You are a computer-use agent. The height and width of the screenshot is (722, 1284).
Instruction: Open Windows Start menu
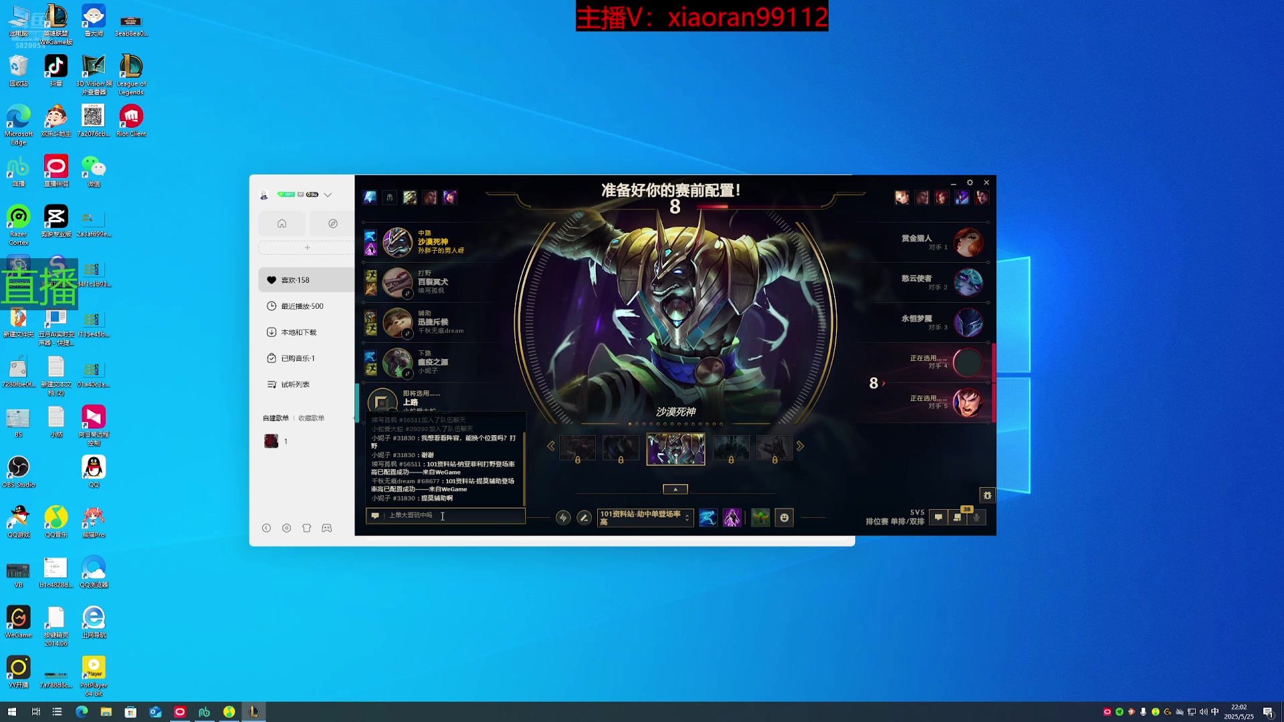point(11,712)
